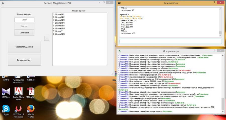
Task: Open the KMPlayer desktop shortcut
Action: [6, 93]
